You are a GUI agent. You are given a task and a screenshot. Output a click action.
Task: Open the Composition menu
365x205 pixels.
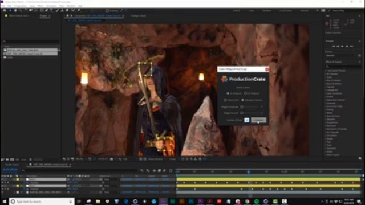21,6
